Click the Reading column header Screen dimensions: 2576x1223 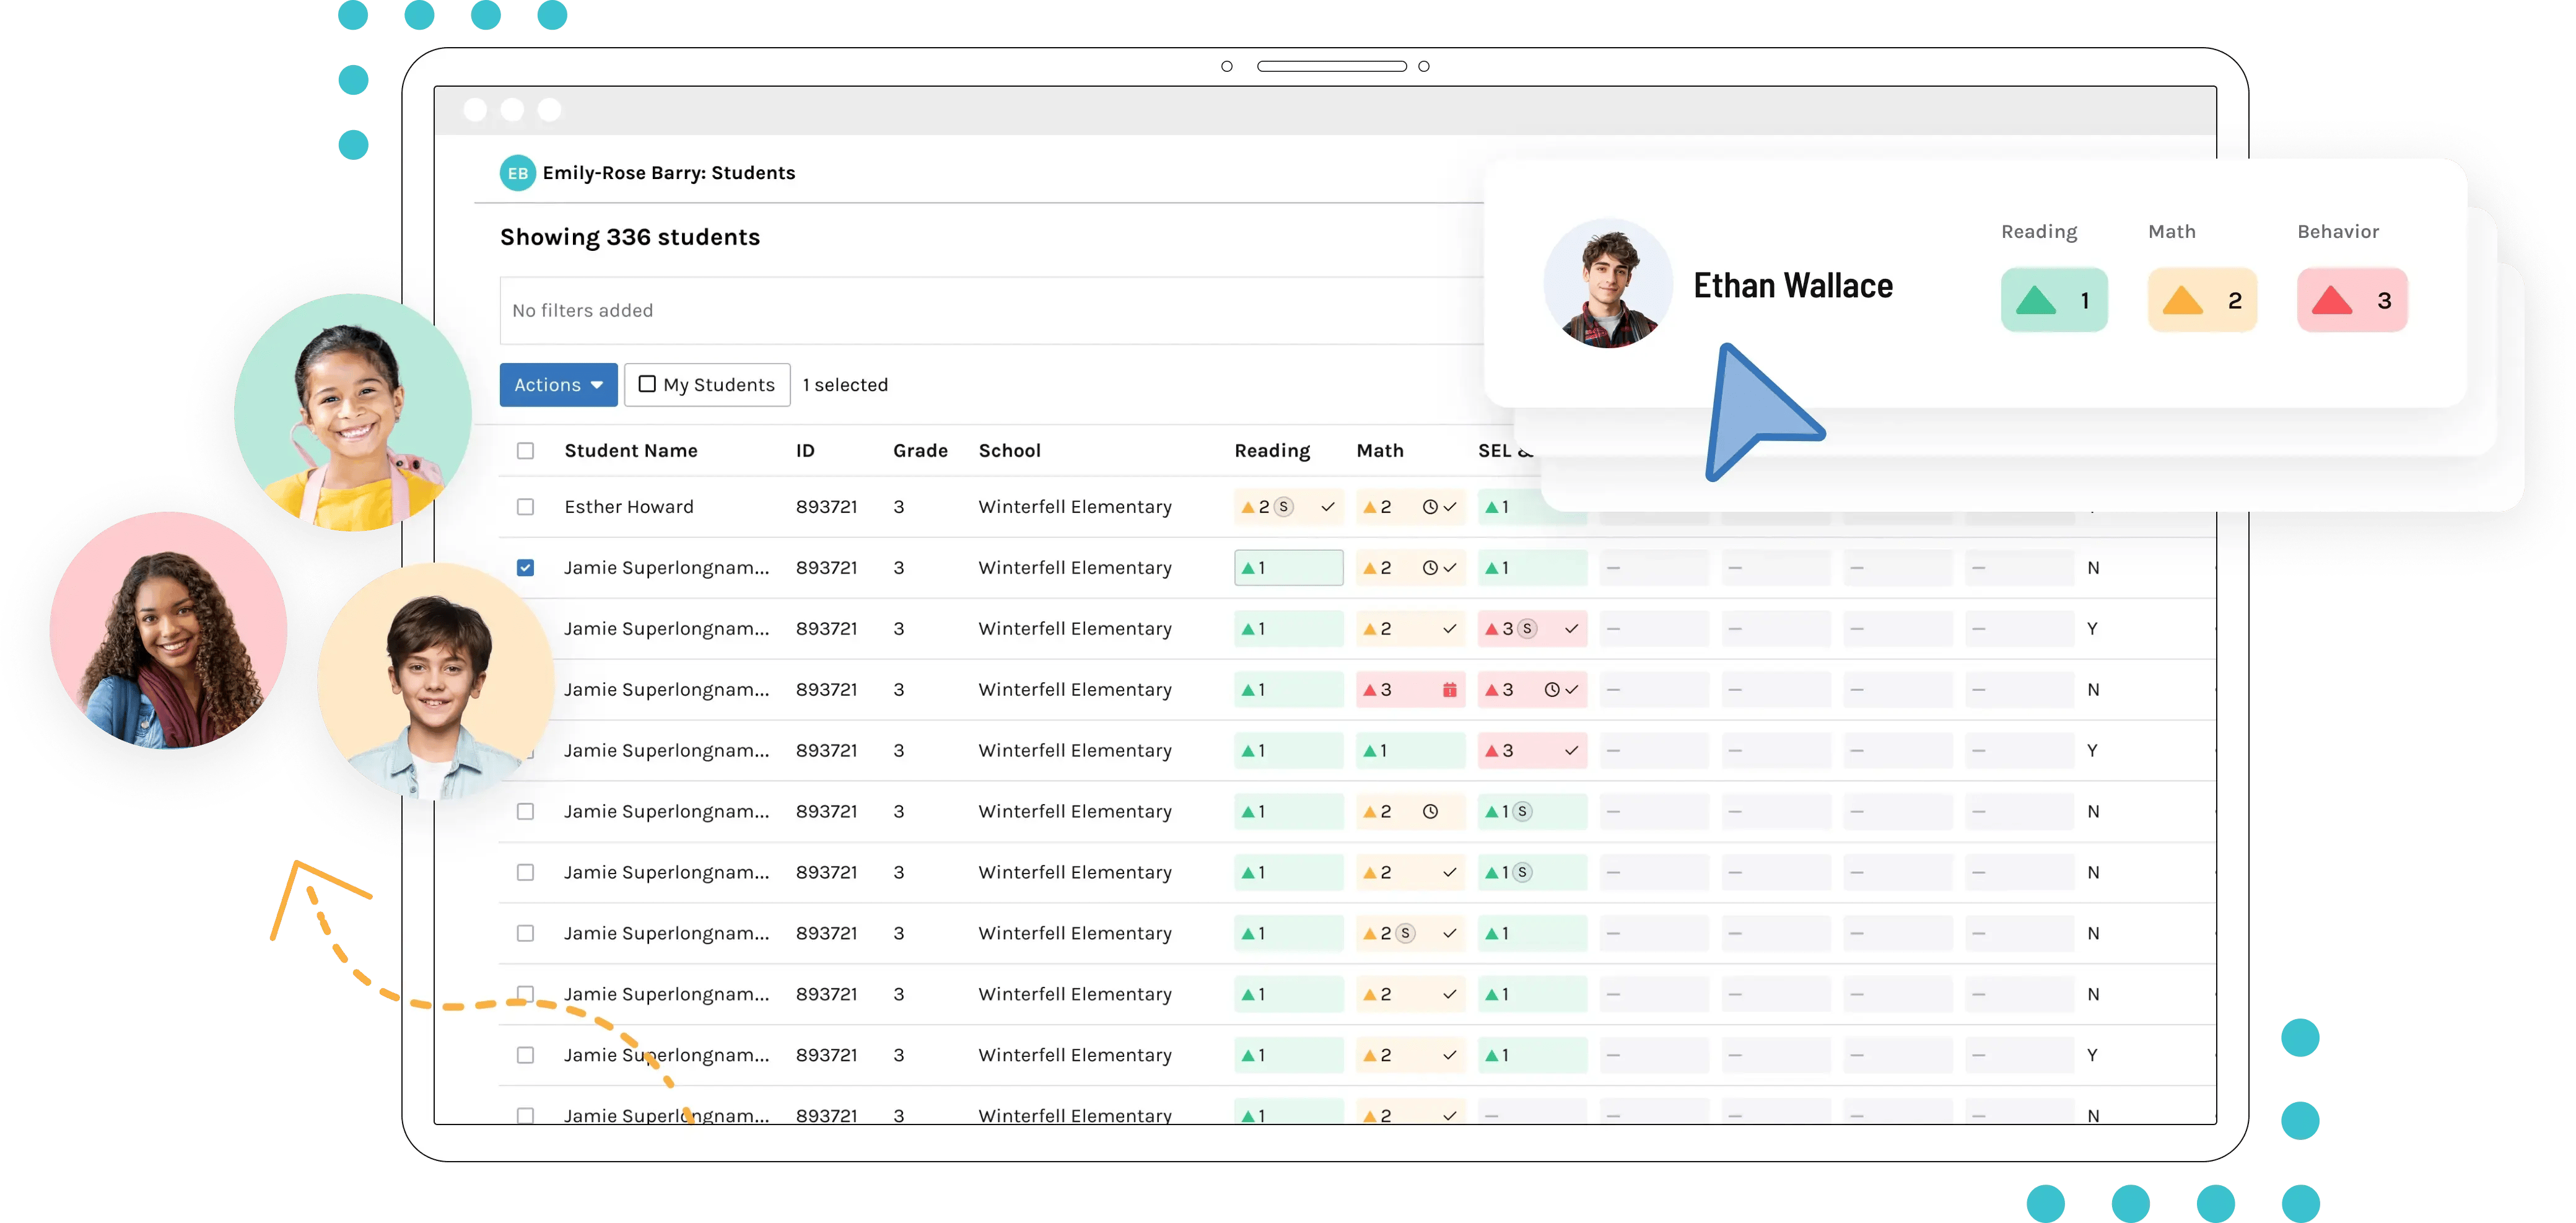pyautogui.click(x=1272, y=450)
